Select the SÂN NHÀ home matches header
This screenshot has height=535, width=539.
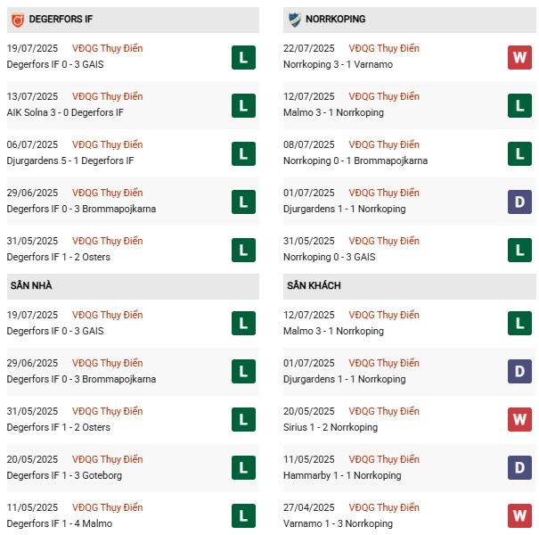30,285
